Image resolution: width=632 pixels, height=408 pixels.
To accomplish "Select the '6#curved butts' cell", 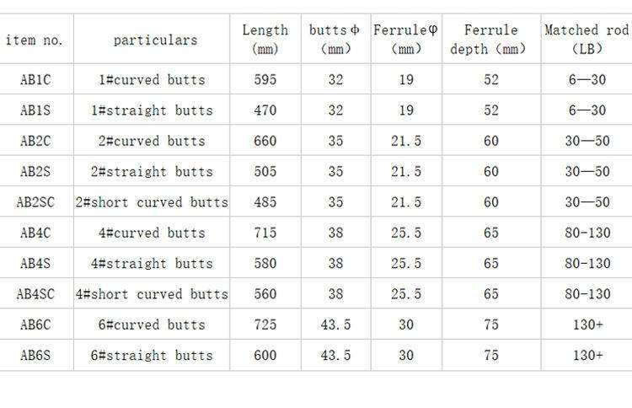I will tap(152, 325).
